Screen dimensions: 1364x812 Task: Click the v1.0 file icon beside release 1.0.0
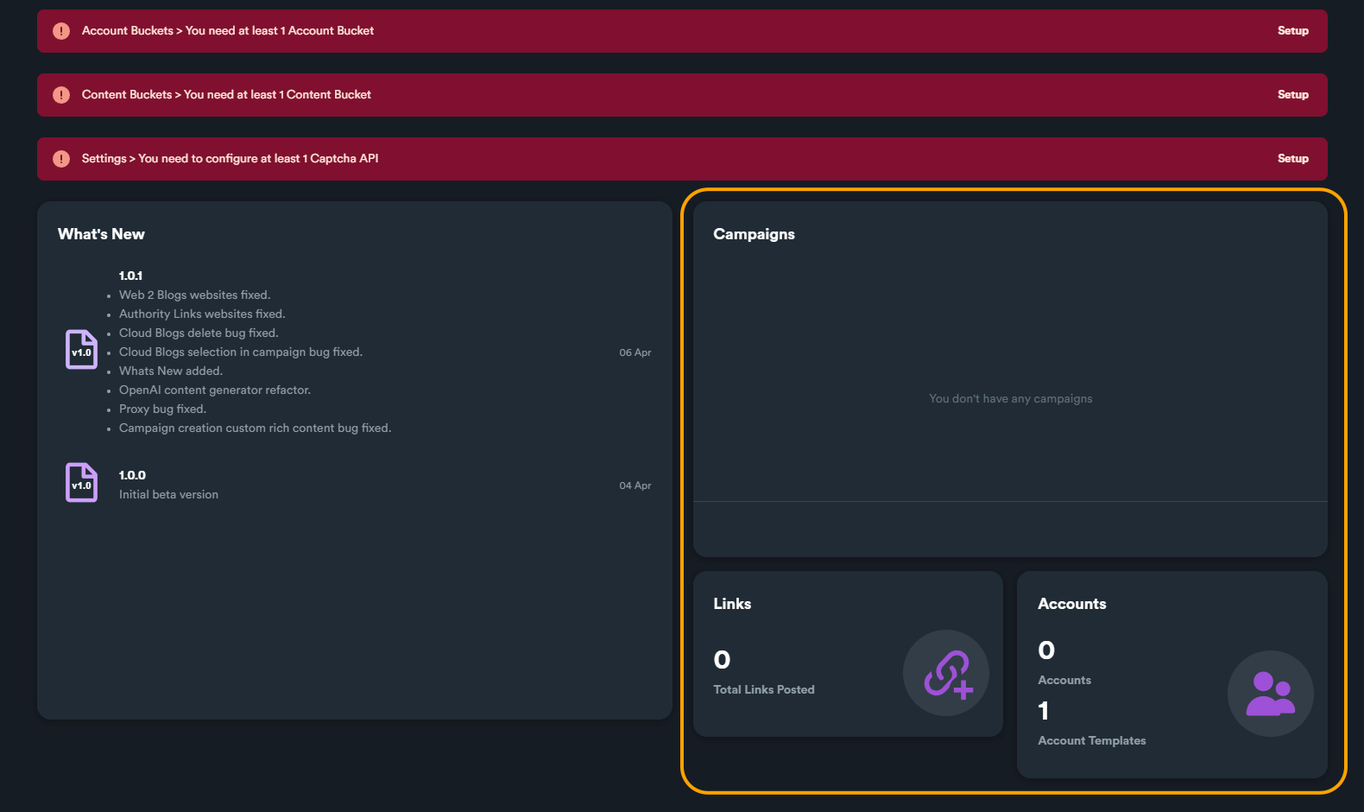(x=81, y=483)
